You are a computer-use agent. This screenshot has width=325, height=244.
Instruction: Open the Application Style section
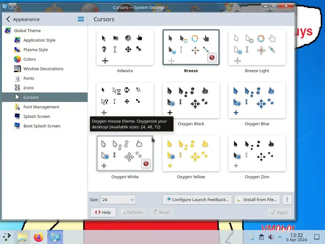45,40
